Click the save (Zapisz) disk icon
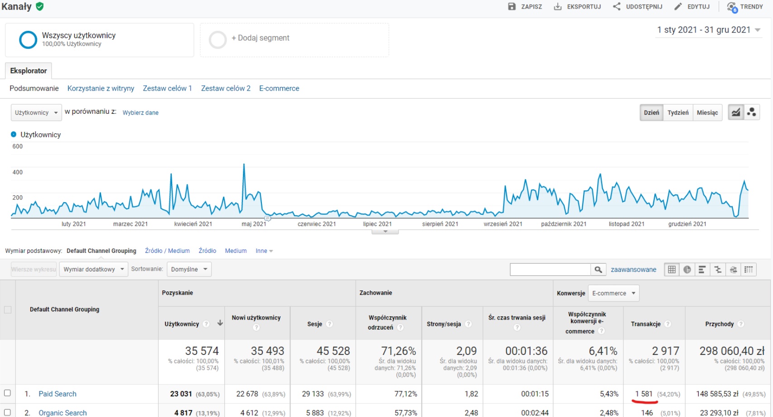 [512, 6]
